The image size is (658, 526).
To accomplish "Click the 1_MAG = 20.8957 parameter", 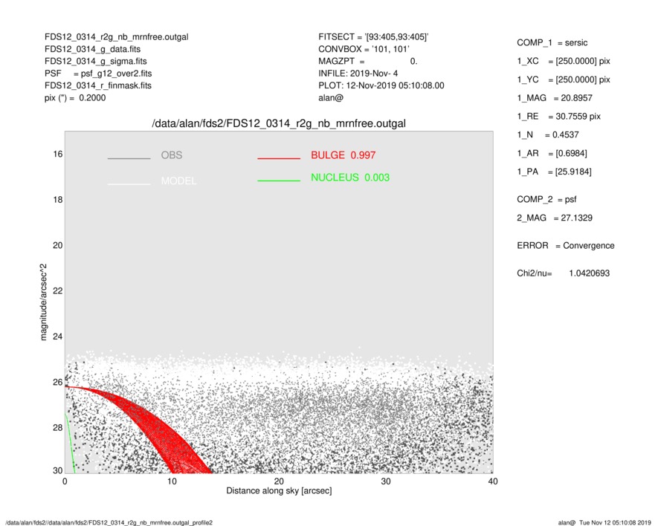I will click(554, 97).
